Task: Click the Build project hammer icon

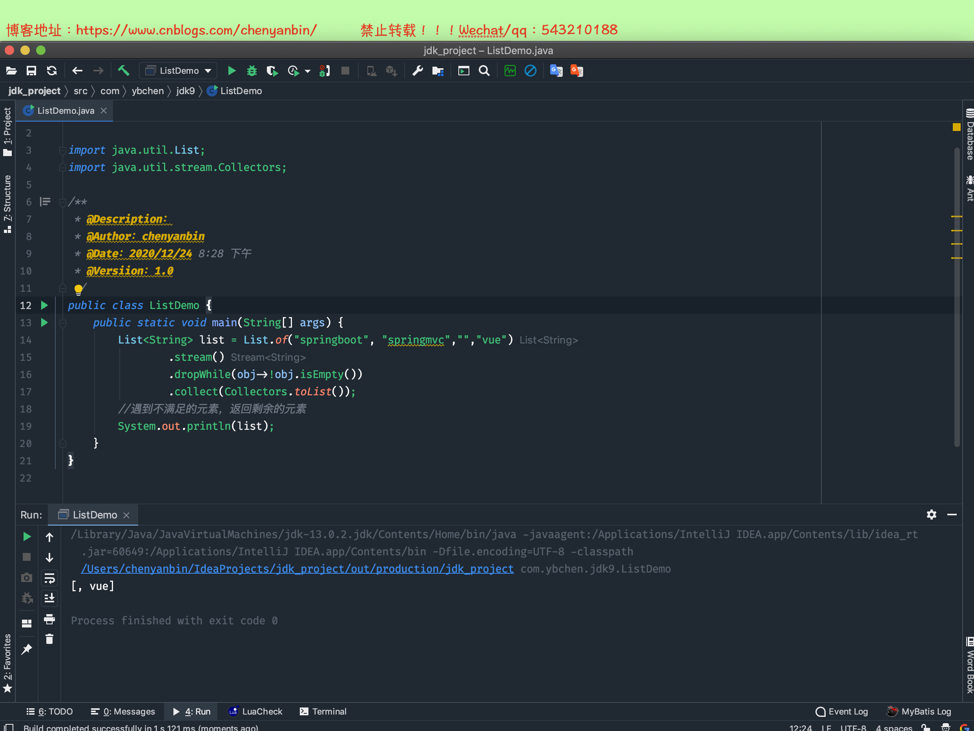Action: 123,71
